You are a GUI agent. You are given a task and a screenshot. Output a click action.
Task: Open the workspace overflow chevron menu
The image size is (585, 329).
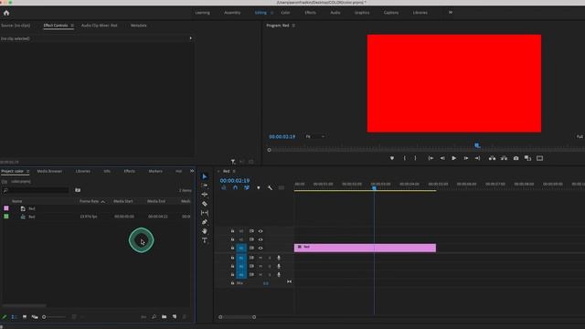(x=451, y=12)
